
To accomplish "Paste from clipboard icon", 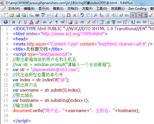I will pyautogui.click(x=69, y=15).
